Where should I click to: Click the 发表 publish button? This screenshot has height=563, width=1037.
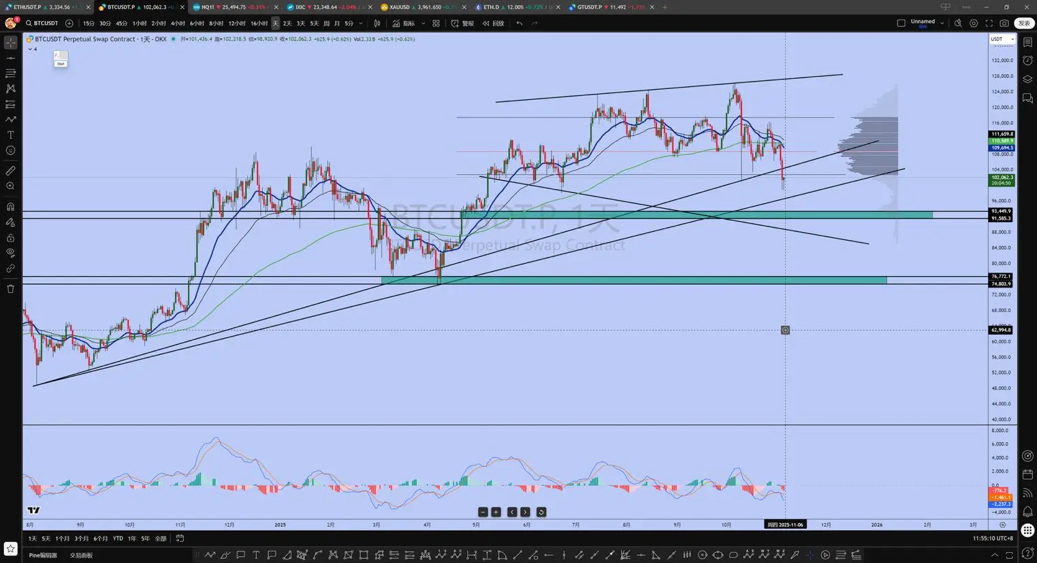coord(1024,23)
